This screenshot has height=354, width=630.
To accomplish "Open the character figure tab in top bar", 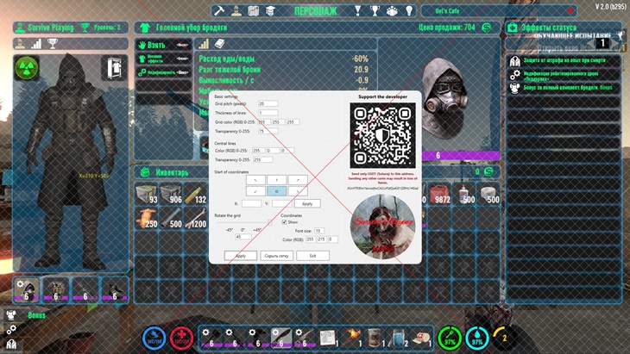I will [236, 11].
